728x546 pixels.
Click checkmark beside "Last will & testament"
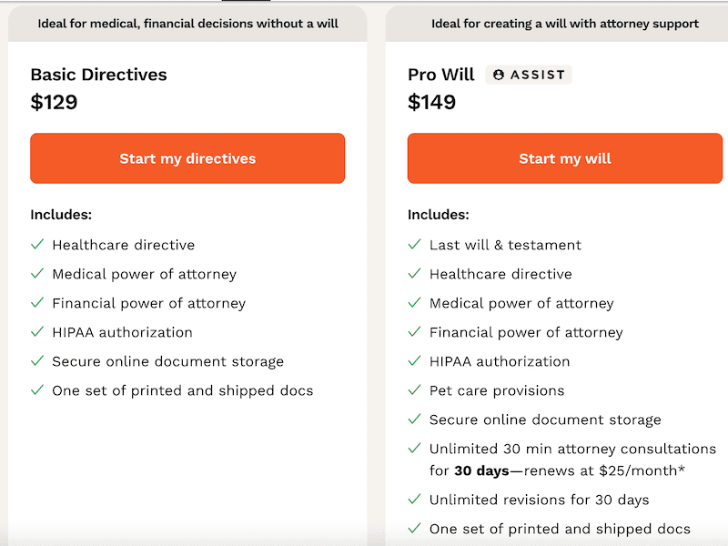point(413,245)
